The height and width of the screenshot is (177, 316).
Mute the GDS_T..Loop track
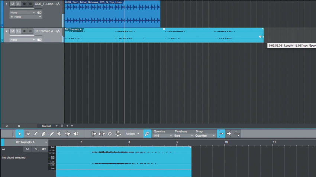(13, 4)
